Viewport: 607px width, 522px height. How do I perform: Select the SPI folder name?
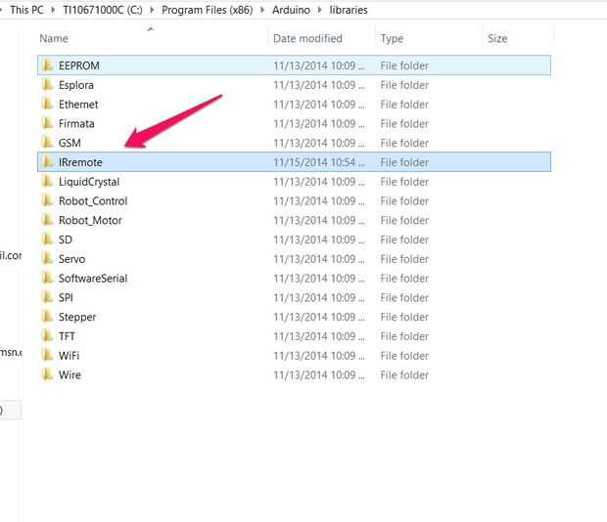(66, 297)
